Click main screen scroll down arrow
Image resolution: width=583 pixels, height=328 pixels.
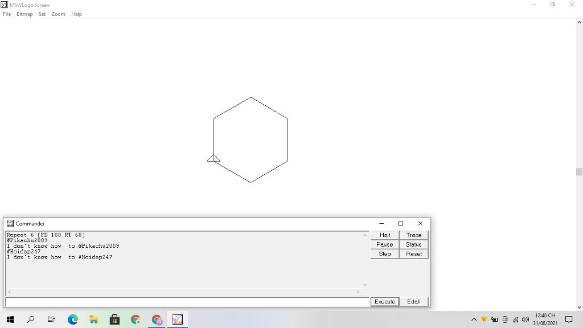[x=579, y=307]
